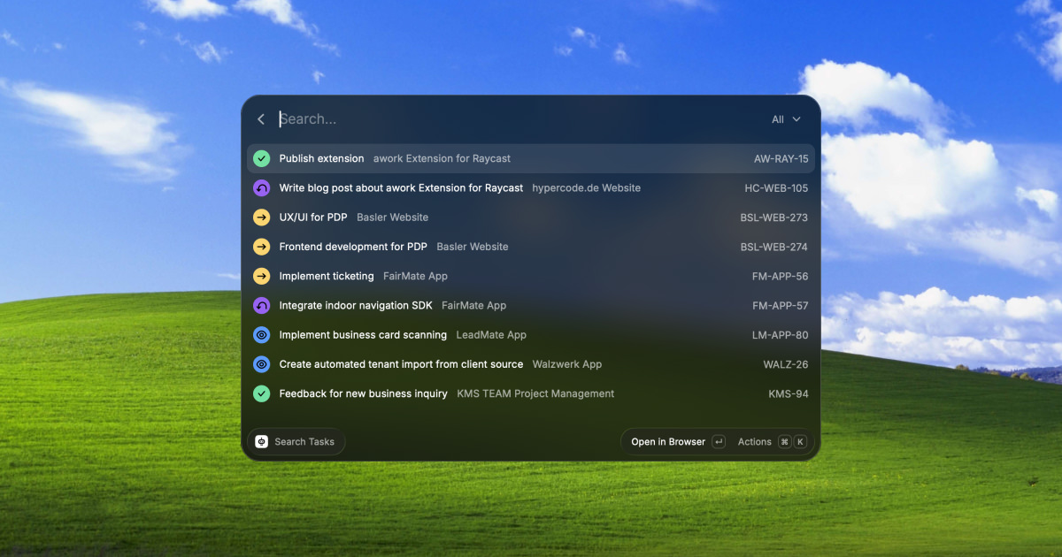Image resolution: width=1062 pixels, height=557 pixels.
Task: Click the Walzwerk App project label
Action: coord(567,364)
